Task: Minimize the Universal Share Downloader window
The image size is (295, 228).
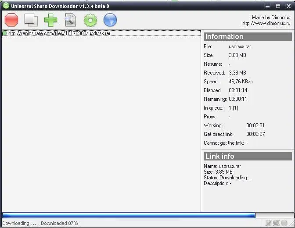Action: point(267,6)
